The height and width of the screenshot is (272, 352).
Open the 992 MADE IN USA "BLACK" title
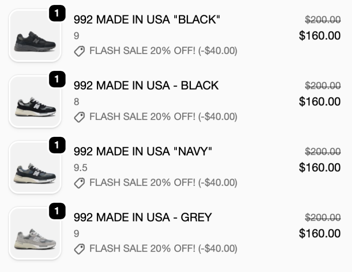[147, 19]
